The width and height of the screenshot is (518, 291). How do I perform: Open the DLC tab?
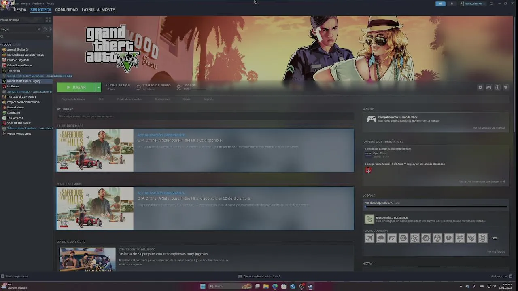[101, 99]
